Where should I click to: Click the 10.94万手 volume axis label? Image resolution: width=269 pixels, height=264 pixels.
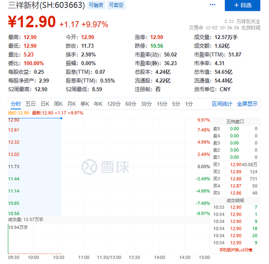(18, 227)
